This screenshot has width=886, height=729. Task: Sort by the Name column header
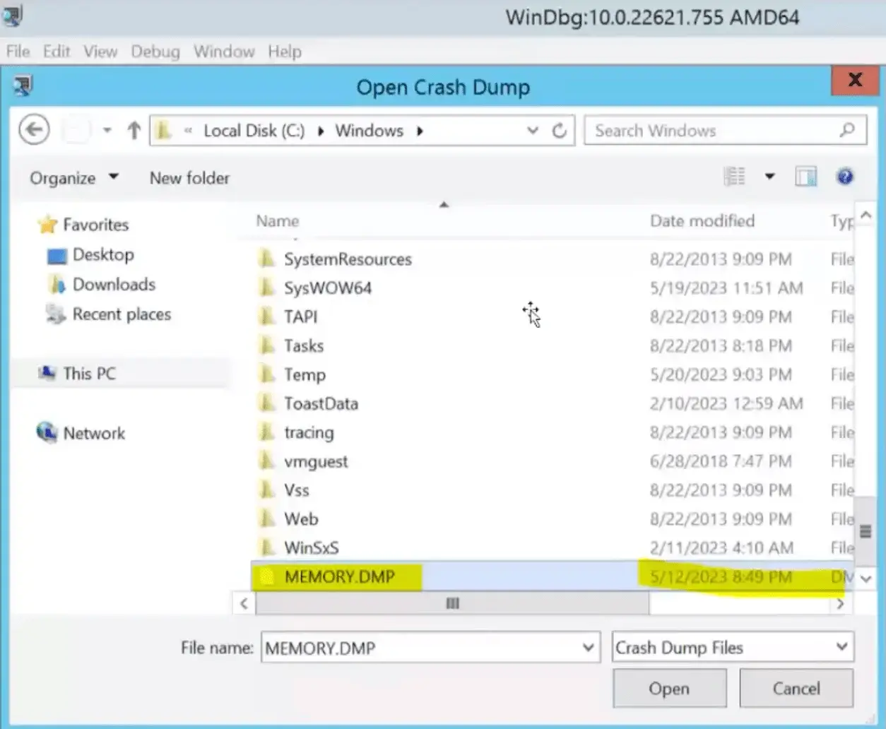[x=278, y=221]
